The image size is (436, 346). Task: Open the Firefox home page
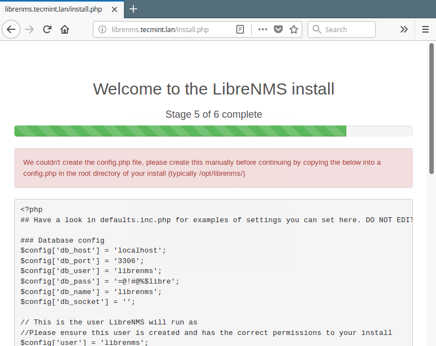pos(65,29)
